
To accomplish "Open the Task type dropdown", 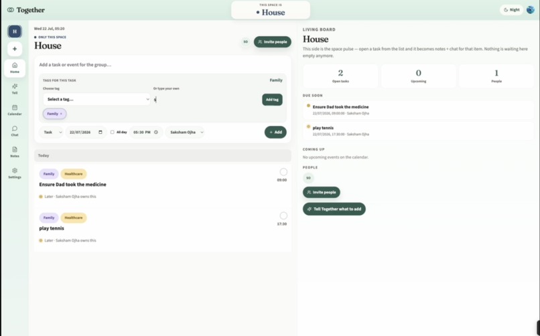I will click(51, 132).
